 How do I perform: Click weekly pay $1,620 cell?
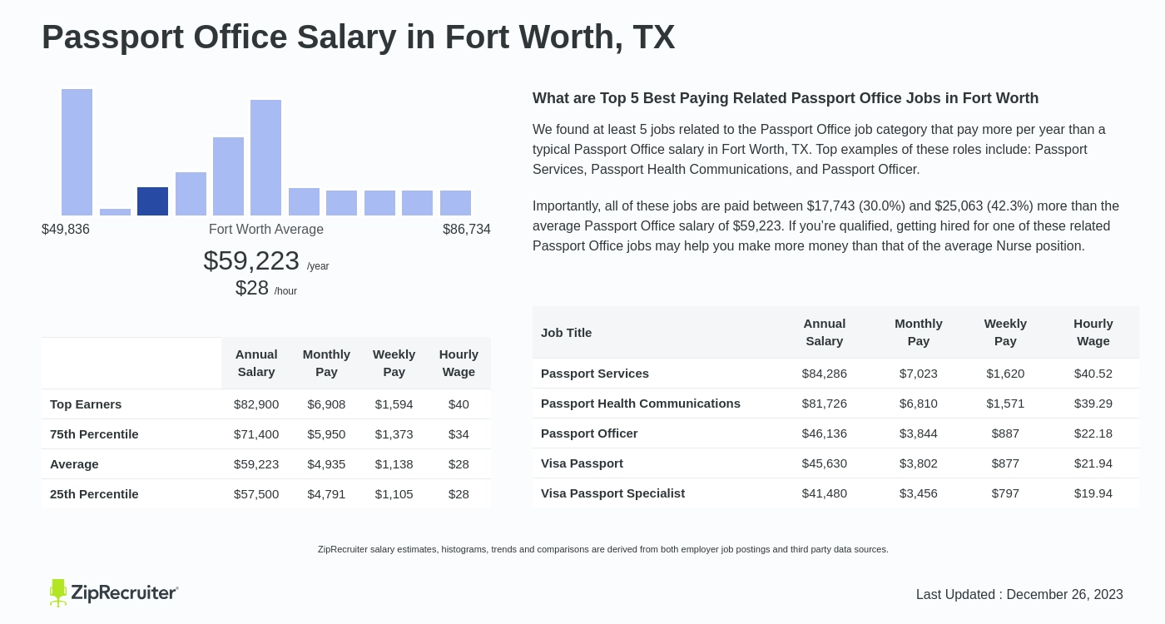click(1005, 374)
